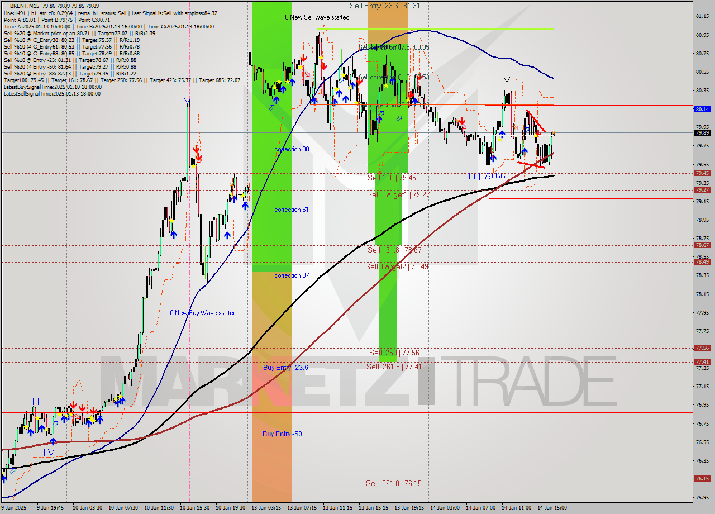This screenshot has width=715, height=514.
Task: Click the red 77.41 price axis tag
Action: tap(702, 362)
